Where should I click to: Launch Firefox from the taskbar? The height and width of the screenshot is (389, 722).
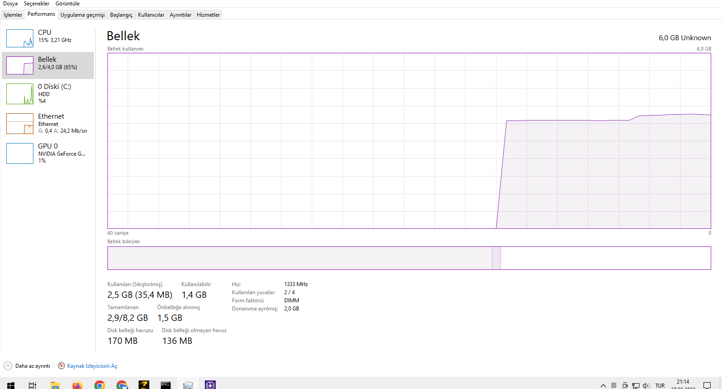pyautogui.click(x=77, y=385)
